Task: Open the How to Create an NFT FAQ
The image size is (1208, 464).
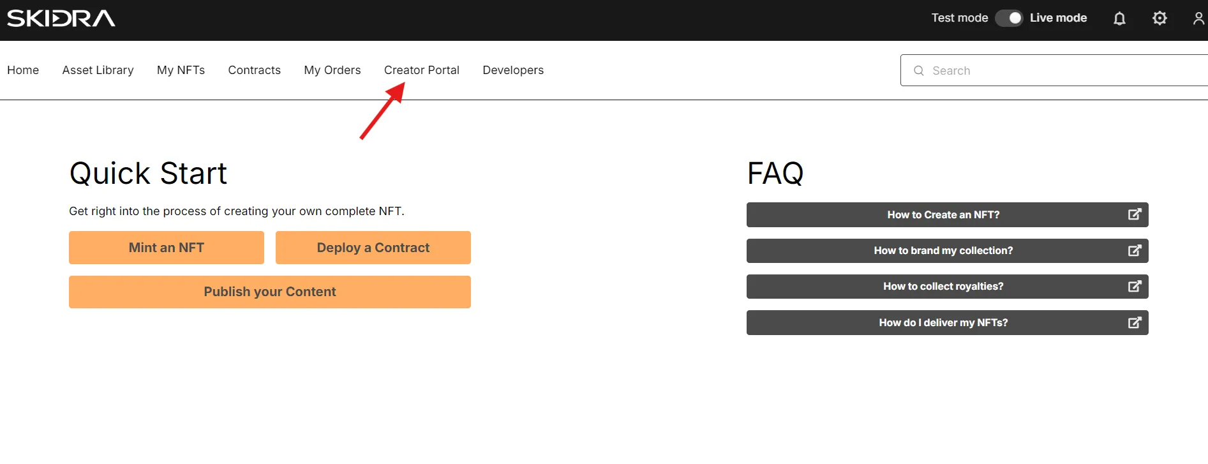Action: pyautogui.click(x=947, y=214)
